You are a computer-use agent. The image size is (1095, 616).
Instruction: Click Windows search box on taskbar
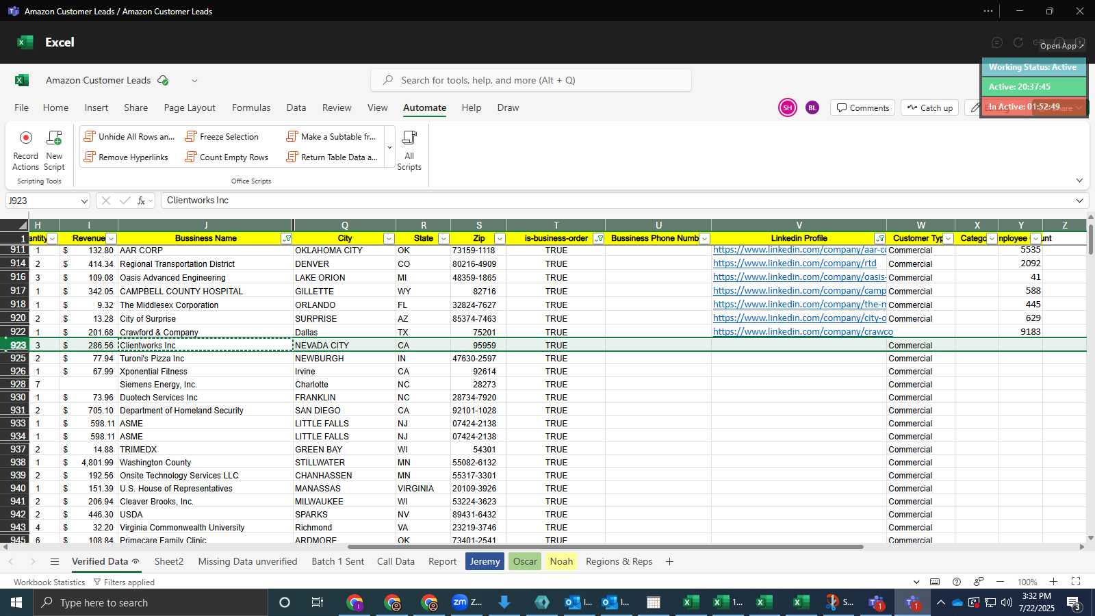151,602
